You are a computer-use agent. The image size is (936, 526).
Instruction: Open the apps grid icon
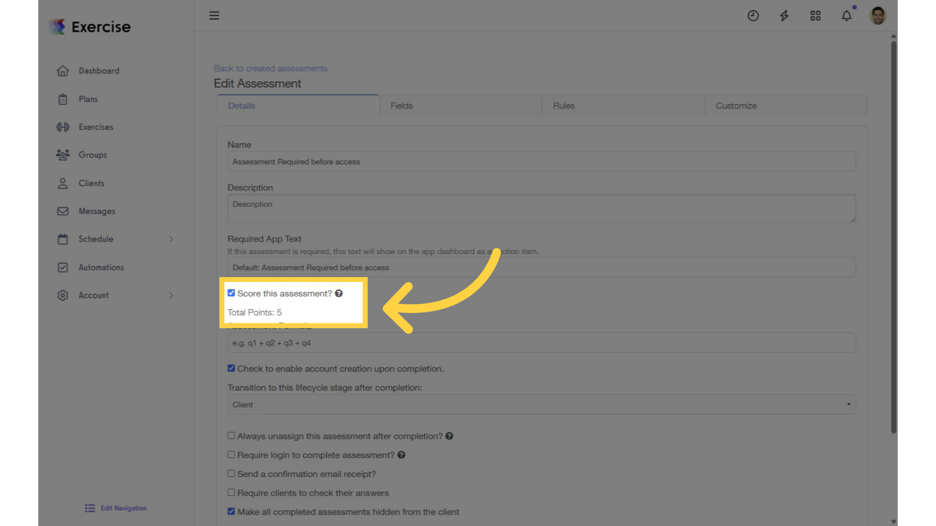(x=816, y=16)
